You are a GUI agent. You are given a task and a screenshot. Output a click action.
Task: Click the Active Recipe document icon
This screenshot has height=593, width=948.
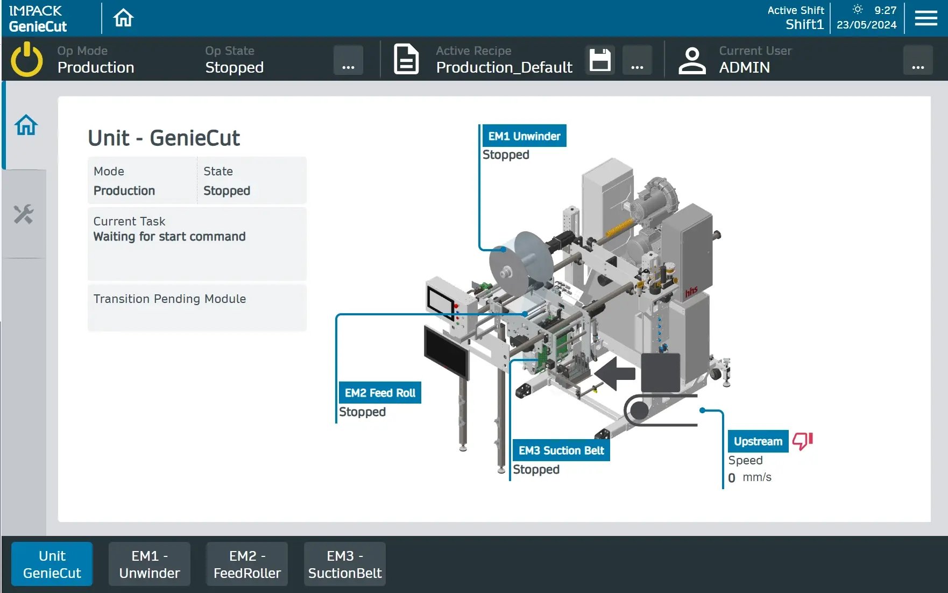click(x=406, y=59)
